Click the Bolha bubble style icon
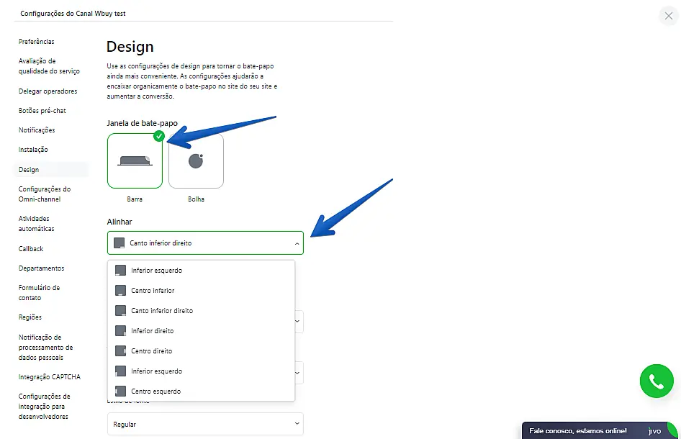The width and height of the screenshot is (681, 439). [x=196, y=161]
